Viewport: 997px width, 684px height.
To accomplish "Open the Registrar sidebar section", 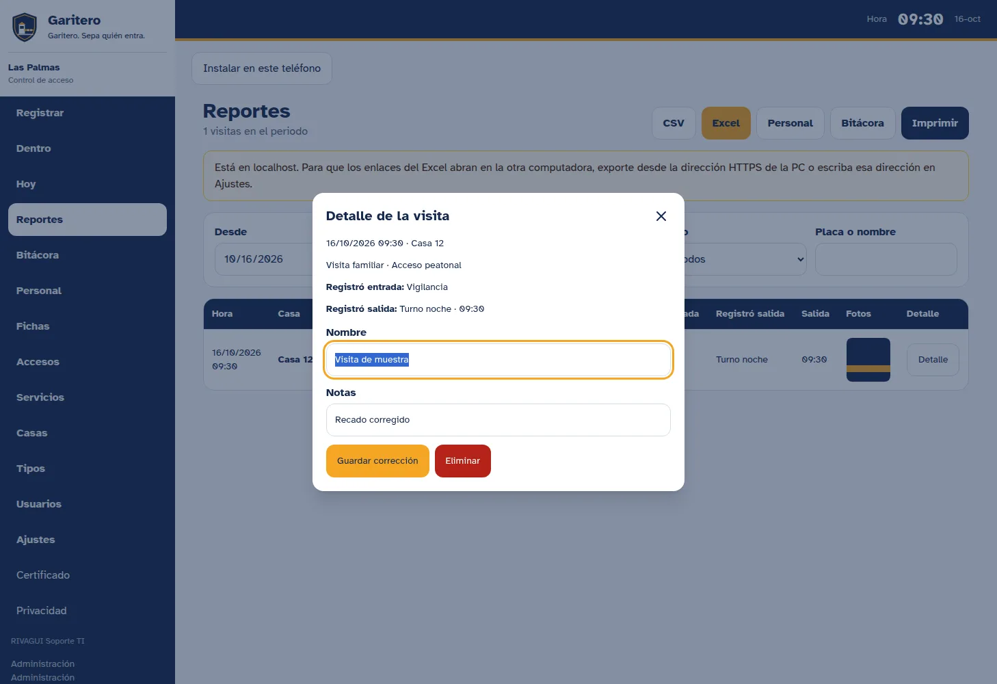I will [x=88, y=113].
